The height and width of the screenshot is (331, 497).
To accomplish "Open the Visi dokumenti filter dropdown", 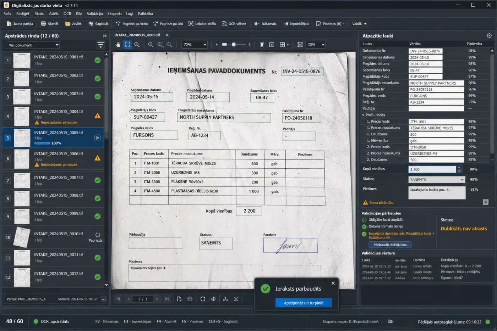I will pos(33,45).
